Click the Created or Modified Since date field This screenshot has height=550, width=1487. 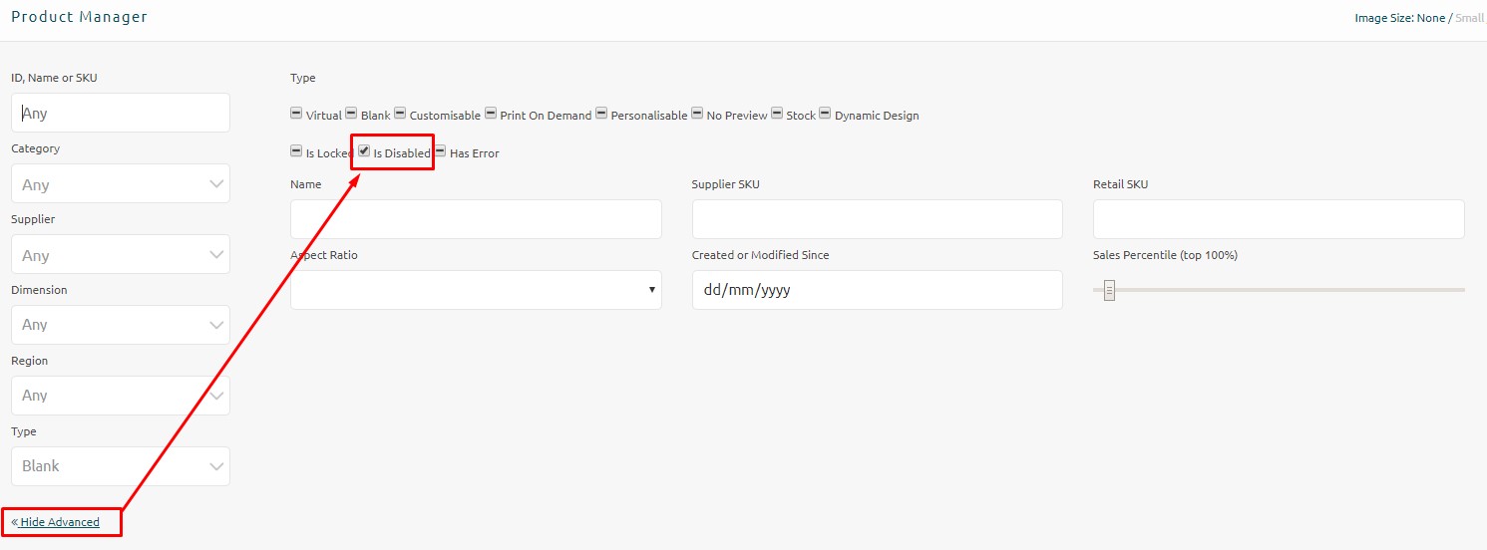[878, 290]
